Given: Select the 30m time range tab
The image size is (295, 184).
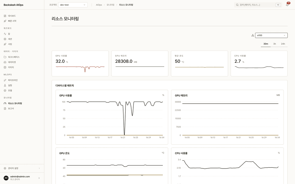Looking at the screenshot, I should point(266,44).
